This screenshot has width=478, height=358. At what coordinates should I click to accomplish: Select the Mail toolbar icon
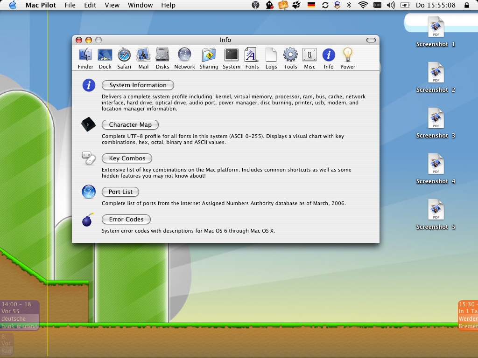143,58
